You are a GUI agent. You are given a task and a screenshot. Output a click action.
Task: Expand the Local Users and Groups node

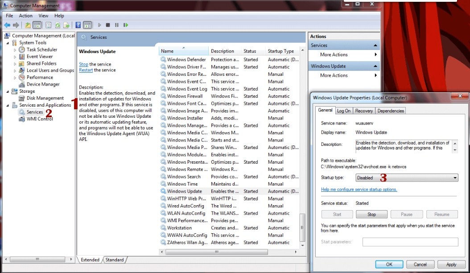pos(15,70)
